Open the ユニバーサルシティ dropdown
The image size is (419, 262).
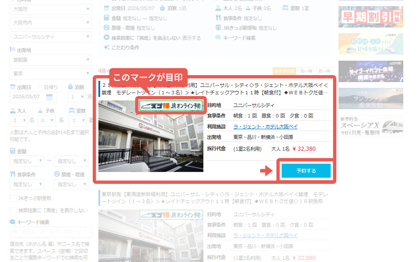tap(51, 37)
